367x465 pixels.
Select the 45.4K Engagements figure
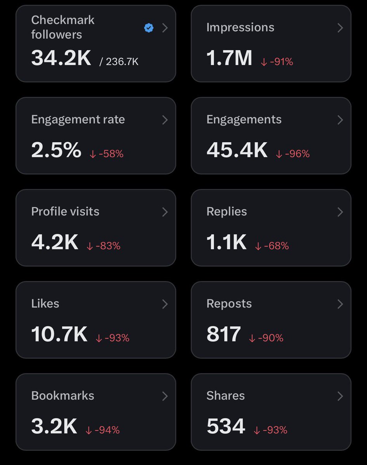[237, 150]
